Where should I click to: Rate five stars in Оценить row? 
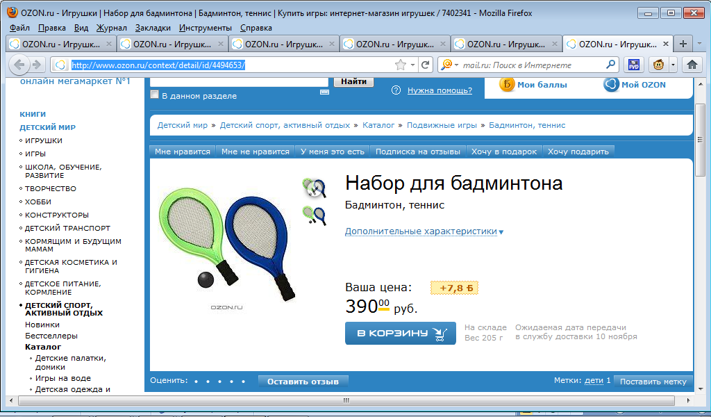(x=244, y=382)
